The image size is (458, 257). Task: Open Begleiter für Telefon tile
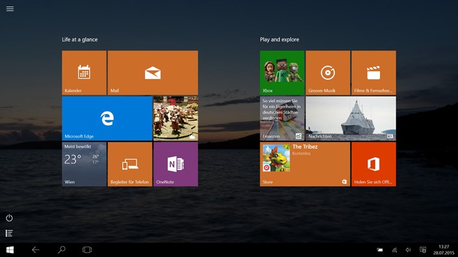pyautogui.click(x=130, y=164)
